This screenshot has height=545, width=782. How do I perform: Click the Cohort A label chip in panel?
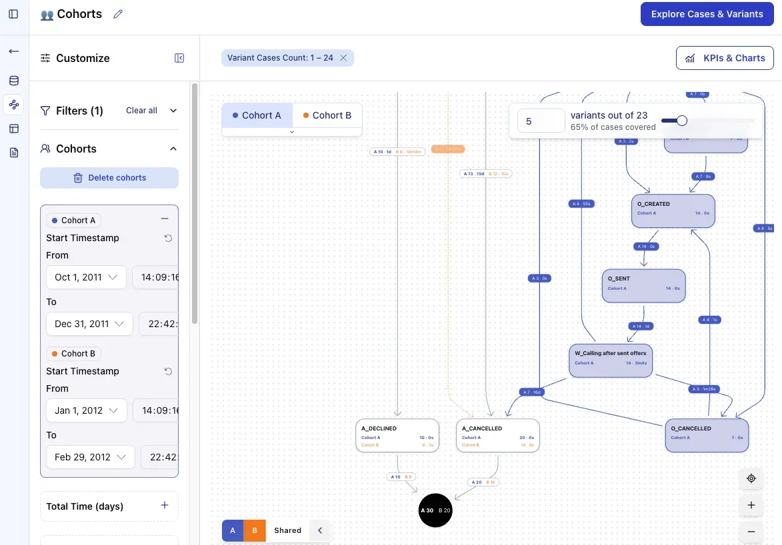click(74, 221)
